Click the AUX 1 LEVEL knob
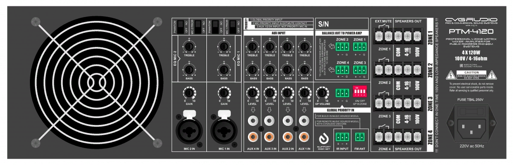 304,92
